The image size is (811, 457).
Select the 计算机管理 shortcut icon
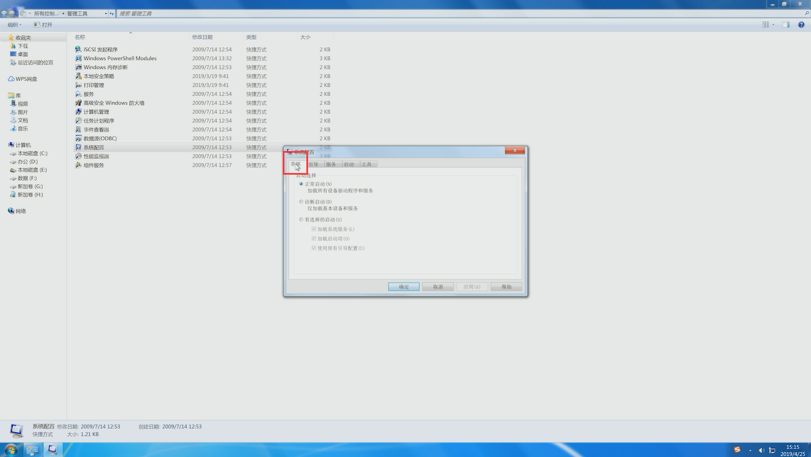point(78,112)
